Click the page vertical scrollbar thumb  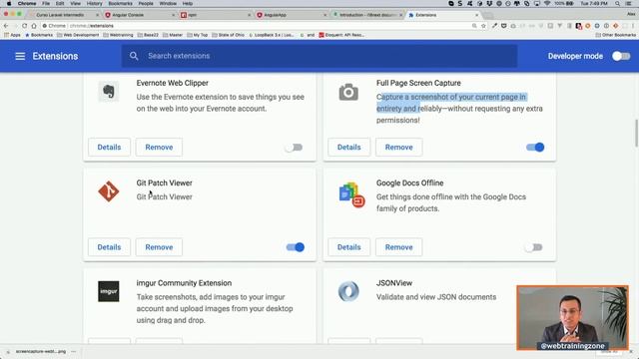637,133
